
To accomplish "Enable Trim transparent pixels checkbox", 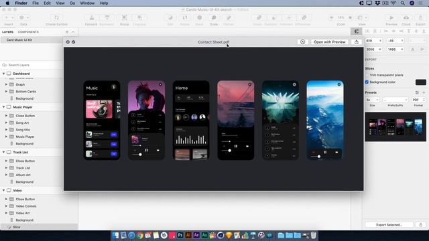I will pyautogui.click(x=367, y=75).
